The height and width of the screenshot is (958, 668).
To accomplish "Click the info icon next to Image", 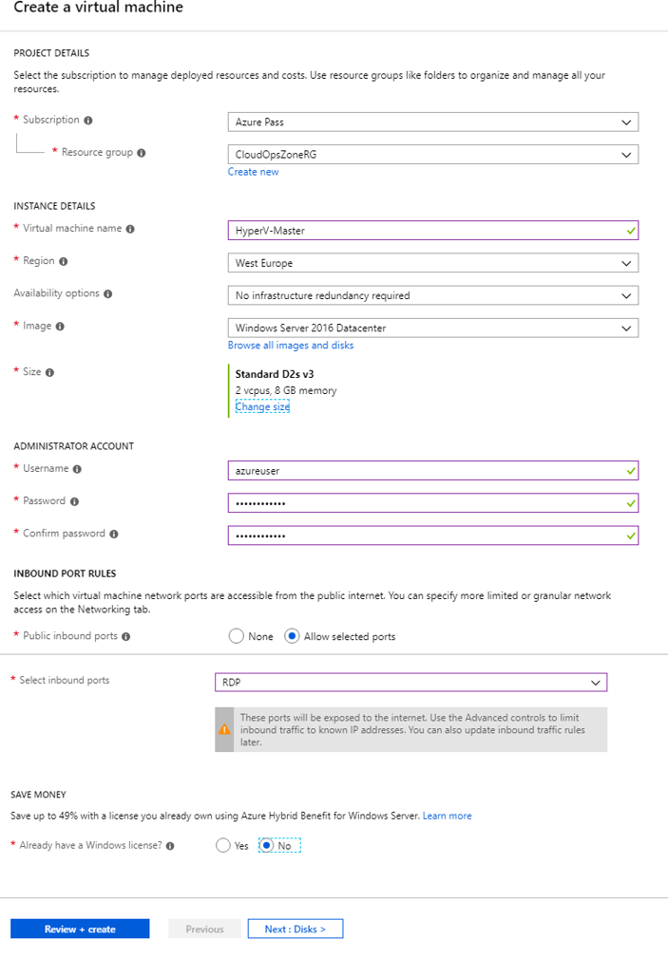I will click(x=60, y=327).
